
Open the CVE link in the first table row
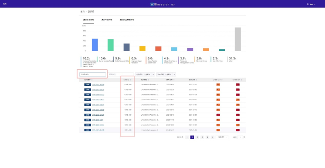[x=98, y=85]
